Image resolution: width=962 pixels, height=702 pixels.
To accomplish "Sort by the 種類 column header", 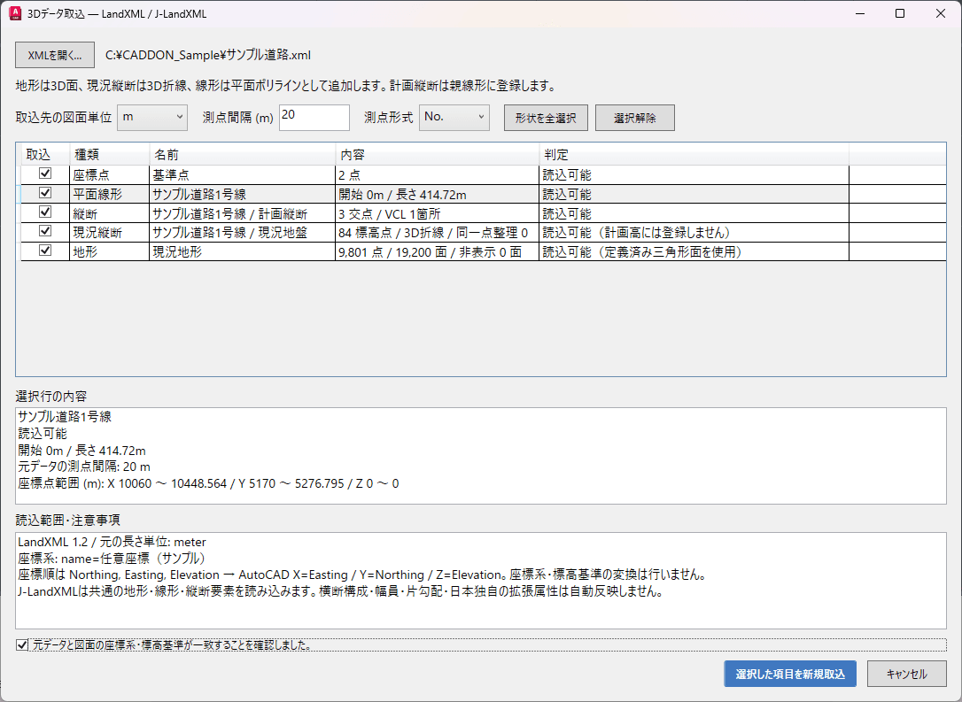I will click(109, 155).
